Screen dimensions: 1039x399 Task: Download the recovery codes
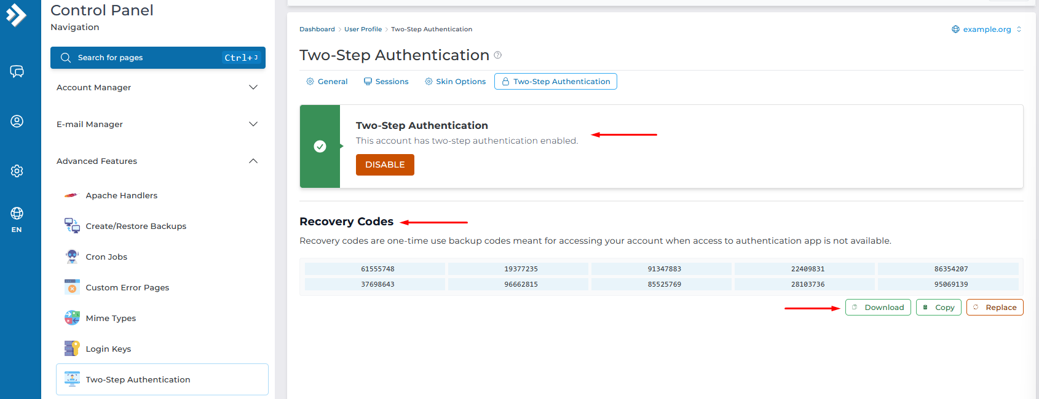878,308
